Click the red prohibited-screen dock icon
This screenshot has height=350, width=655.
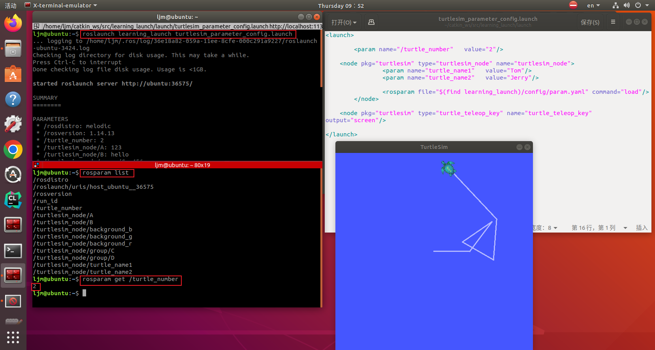tap(13, 301)
